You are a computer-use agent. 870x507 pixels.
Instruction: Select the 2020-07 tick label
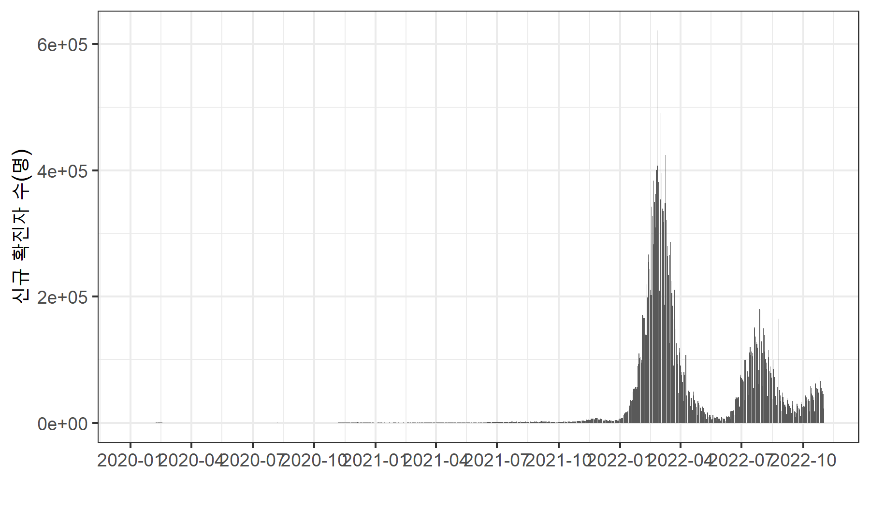[252, 461]
